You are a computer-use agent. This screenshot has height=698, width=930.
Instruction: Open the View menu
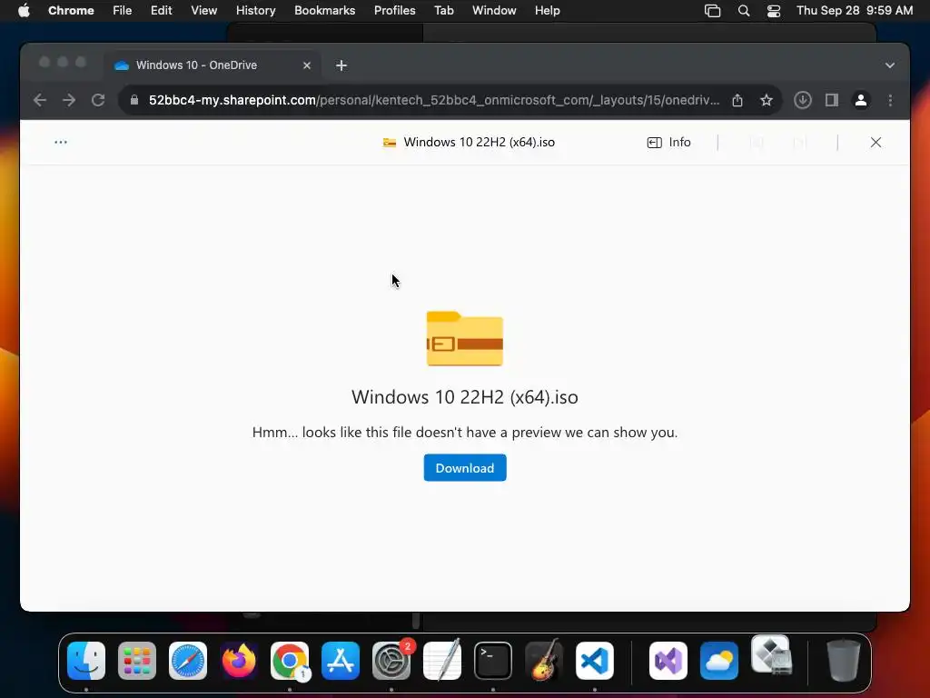203,11
